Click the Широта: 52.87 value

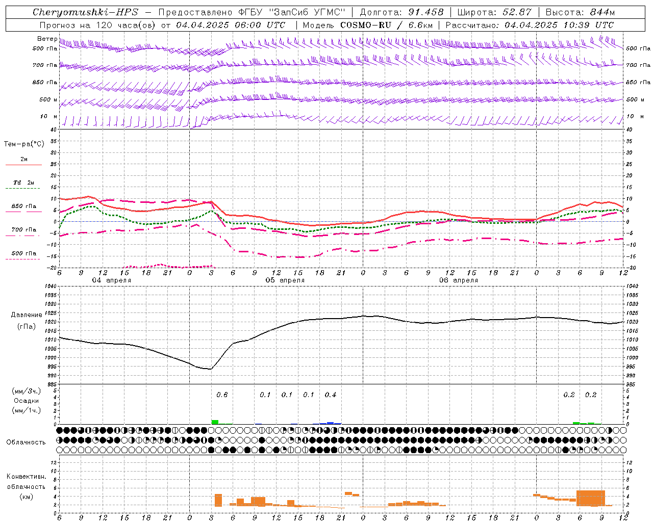[x=494, y=12]
